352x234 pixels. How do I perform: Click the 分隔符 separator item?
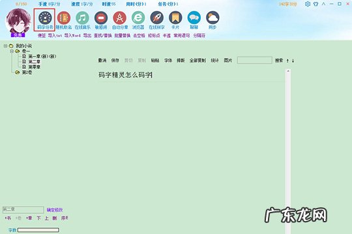[199, 36]
